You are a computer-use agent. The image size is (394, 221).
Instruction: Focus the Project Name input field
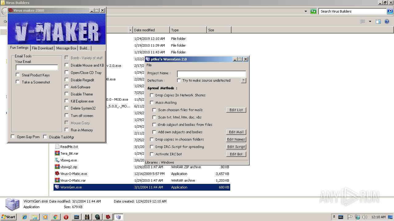(211, 74)
